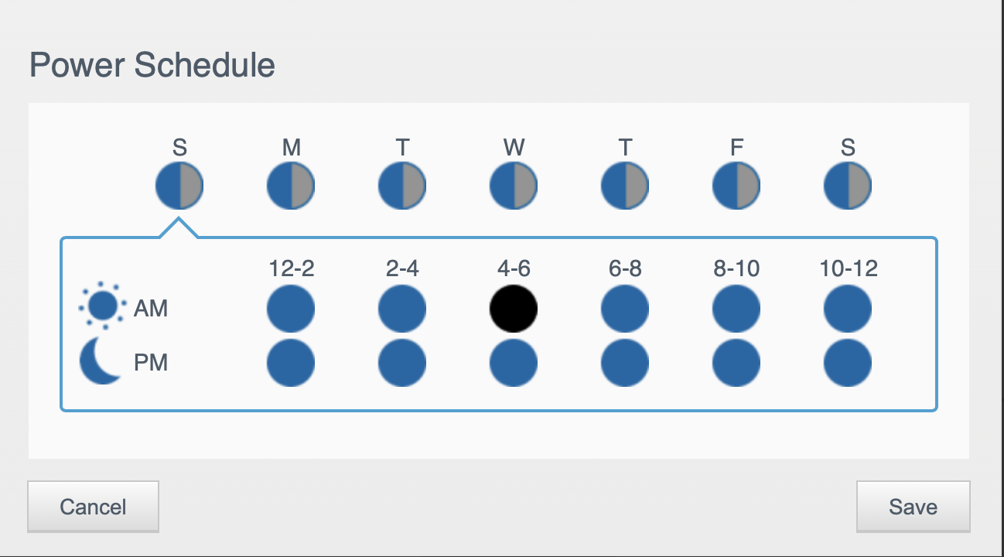Image resolution: width=1004 pixels, height=557 pixels.
Task: Save the power schedule
Action: [x=913, y=507]
